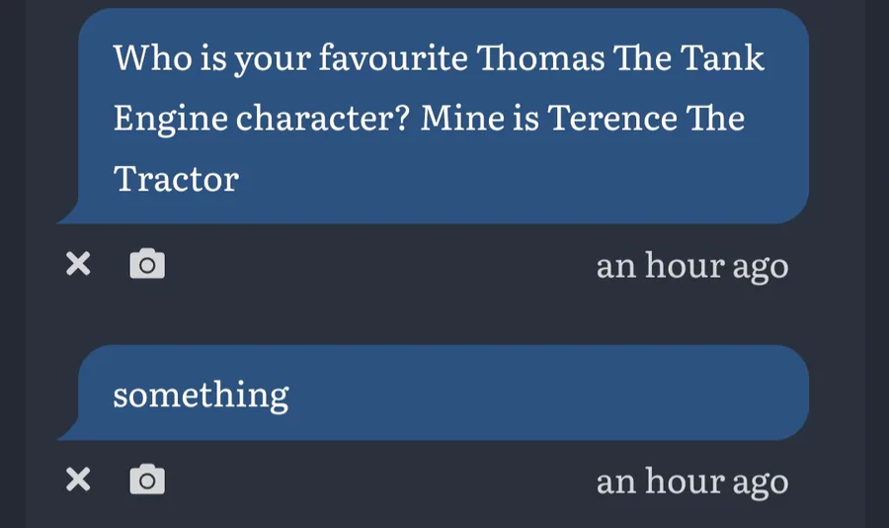Click the camera icon below the 'something' message
The width and height of the screenshot is (889, 528).
[x=147, y=480]
